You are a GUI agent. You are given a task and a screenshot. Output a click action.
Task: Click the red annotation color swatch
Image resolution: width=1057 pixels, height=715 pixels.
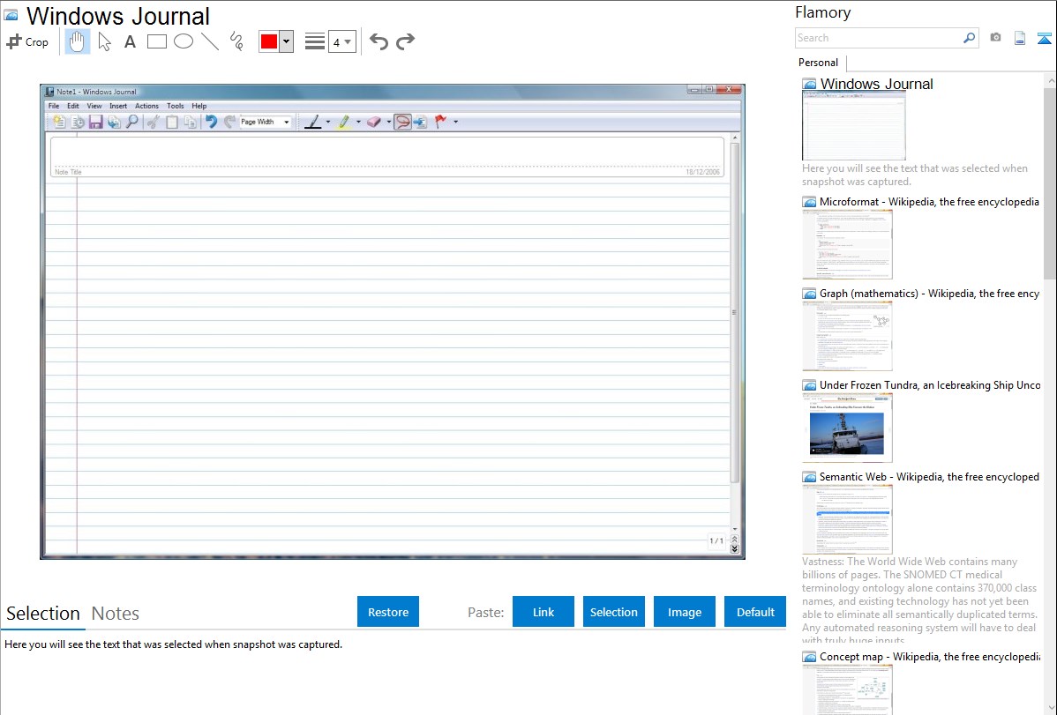click(269, 41)
